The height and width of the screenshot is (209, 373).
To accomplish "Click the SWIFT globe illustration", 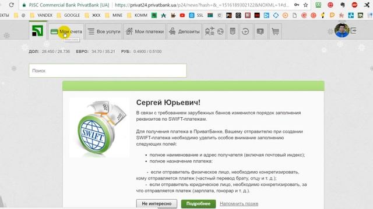I will pos(100,128).
